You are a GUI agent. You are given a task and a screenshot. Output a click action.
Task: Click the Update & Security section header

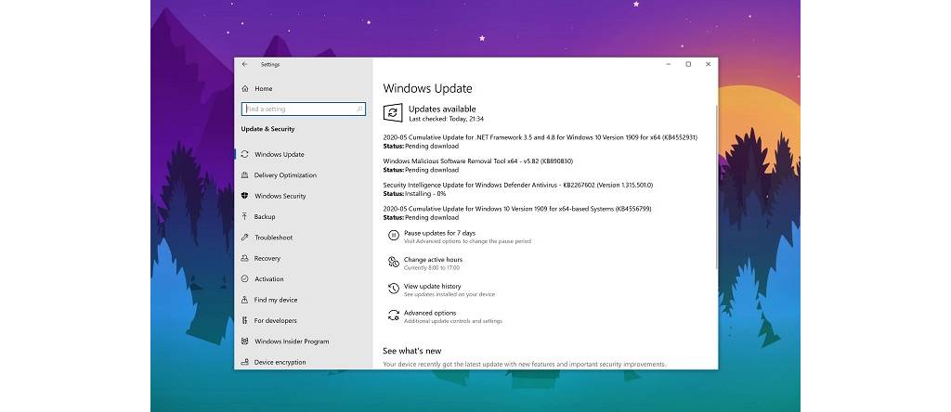[267, 129]
